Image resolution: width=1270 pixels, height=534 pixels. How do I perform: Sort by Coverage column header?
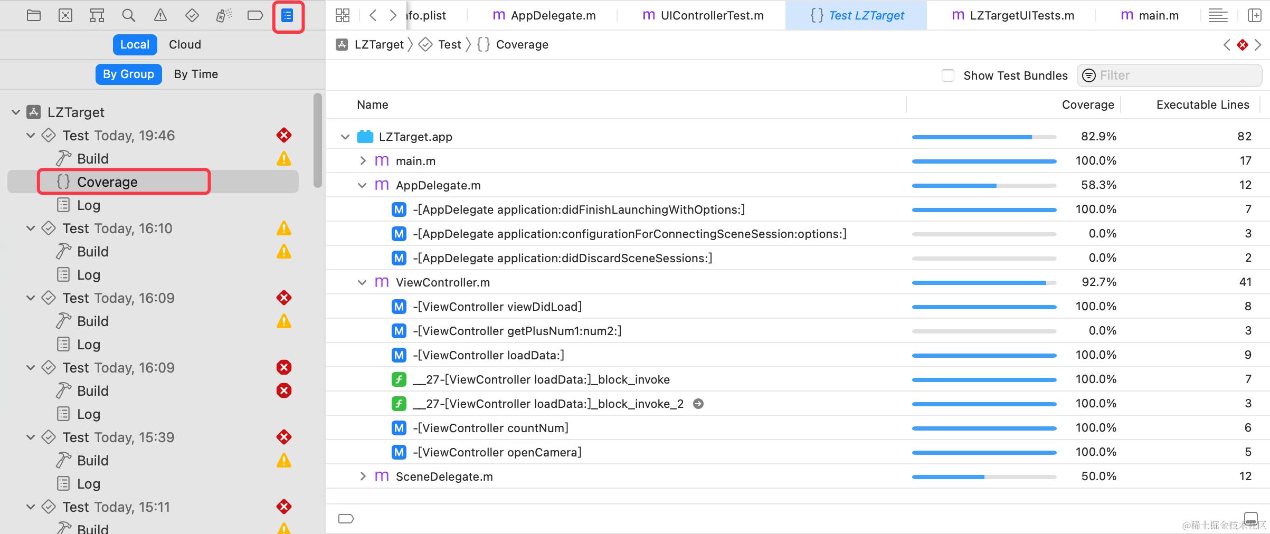[x=1088, y=105]
